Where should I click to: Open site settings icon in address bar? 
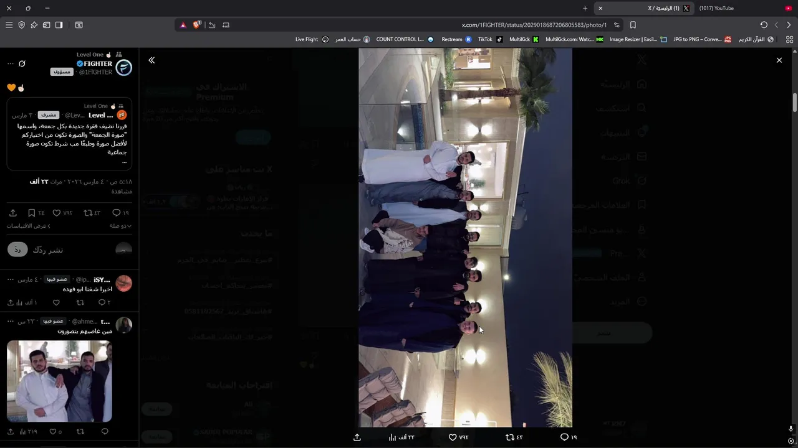[x=617, y=25]
